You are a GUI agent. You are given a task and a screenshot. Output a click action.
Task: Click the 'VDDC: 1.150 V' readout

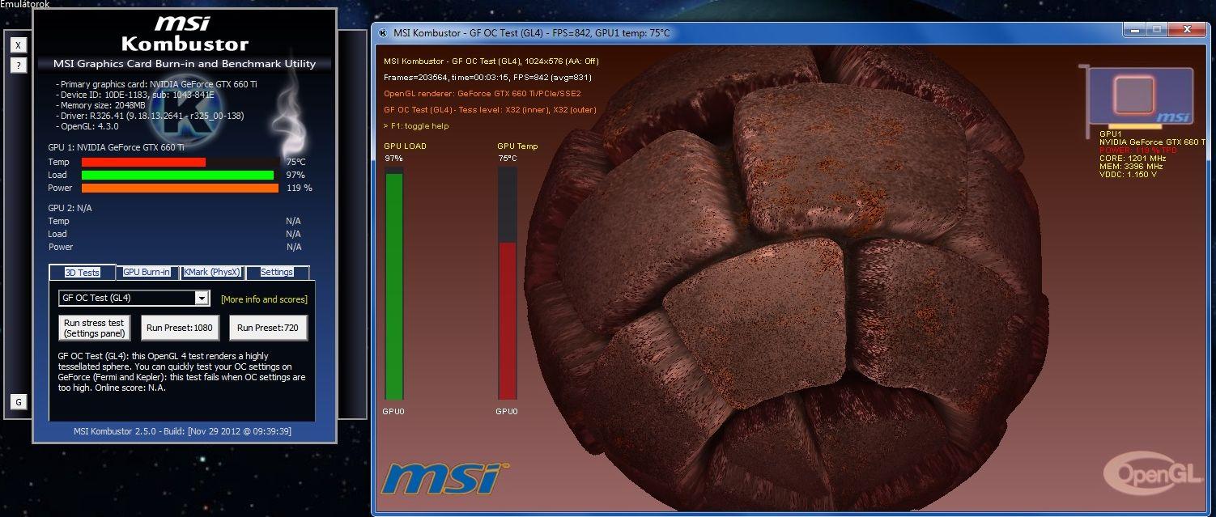[x=1128, y=174]
